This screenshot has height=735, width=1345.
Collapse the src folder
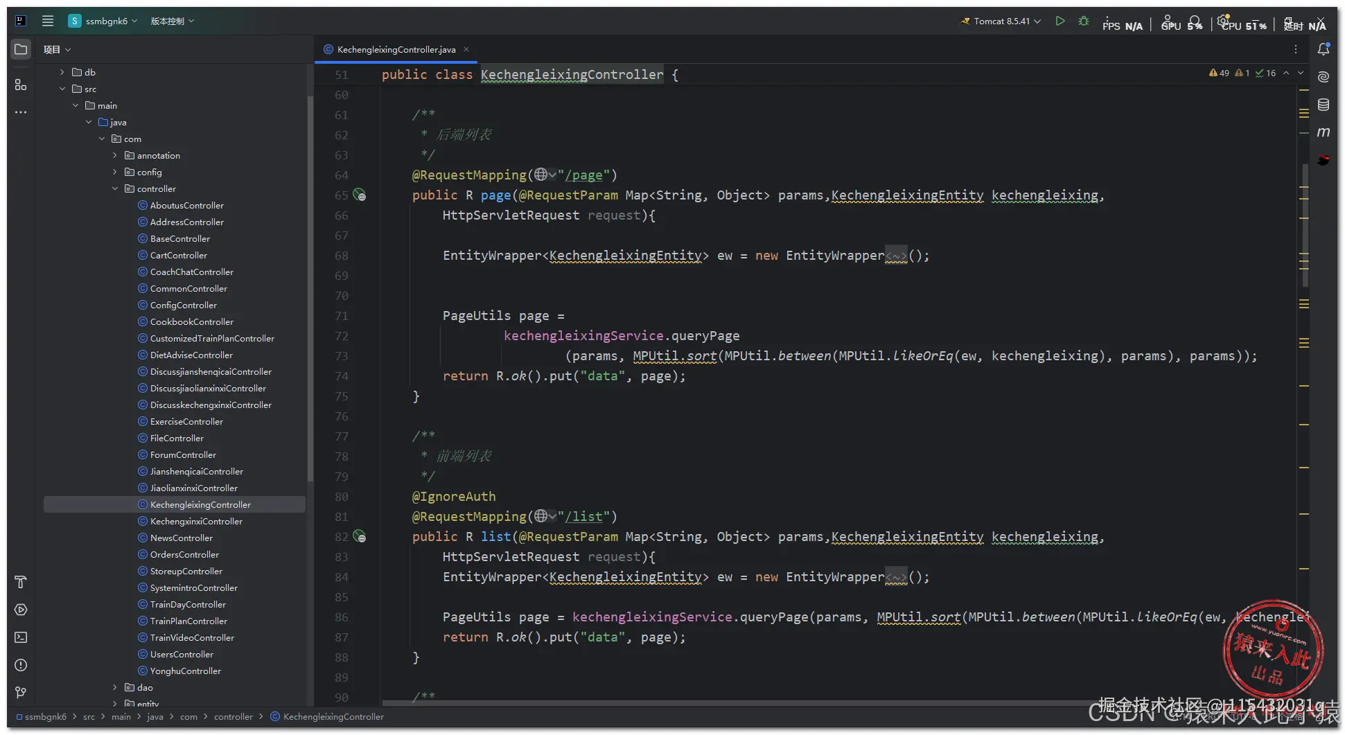click(62, 89)
